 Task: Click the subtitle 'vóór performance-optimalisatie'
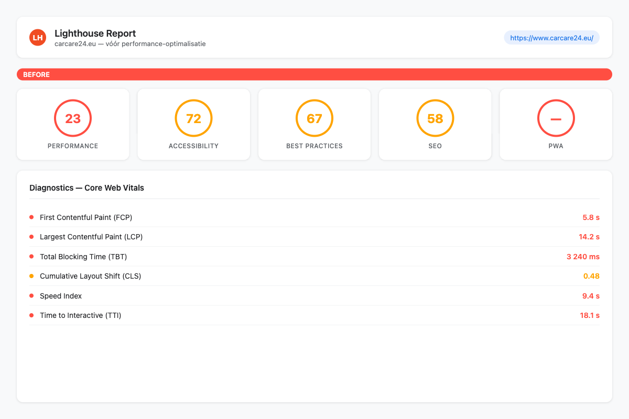156,44
